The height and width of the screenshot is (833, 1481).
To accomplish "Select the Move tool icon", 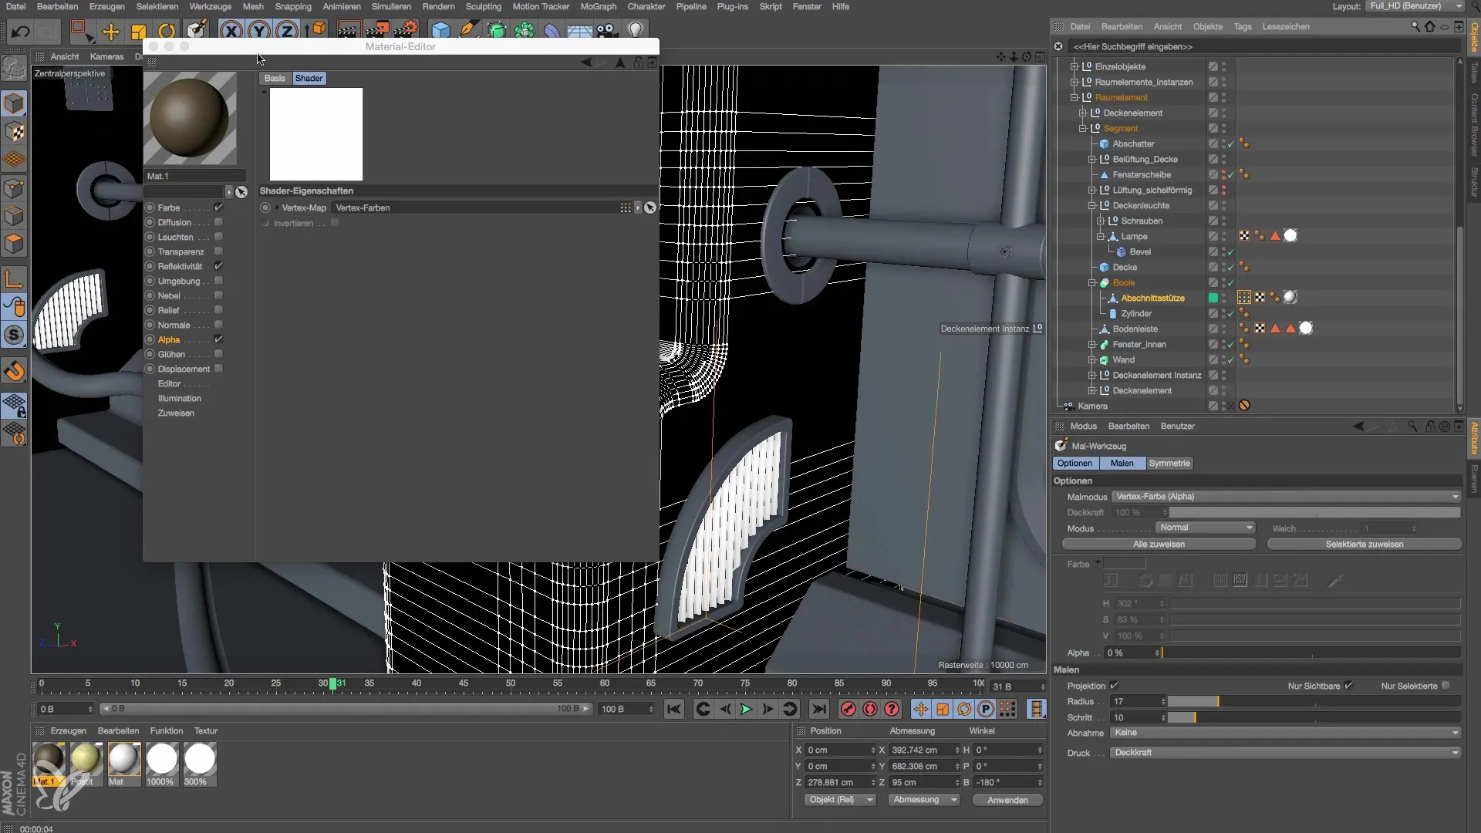I will click(x=111, y=32).
